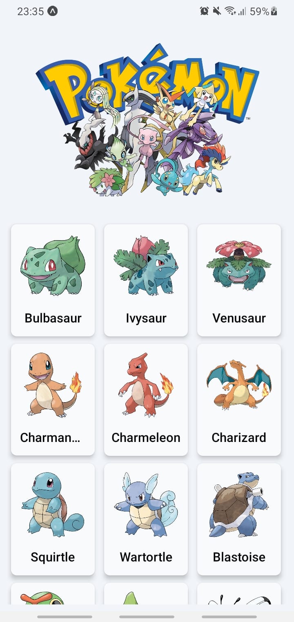Open the Charmander card
The width and height of the screenshot is (294, 622).
pyautogui.click(x=53, y=400)
